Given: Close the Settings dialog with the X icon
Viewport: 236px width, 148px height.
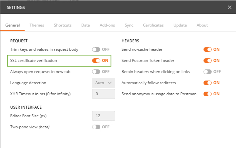Looking at the screenshot, I should coord(229,7).
